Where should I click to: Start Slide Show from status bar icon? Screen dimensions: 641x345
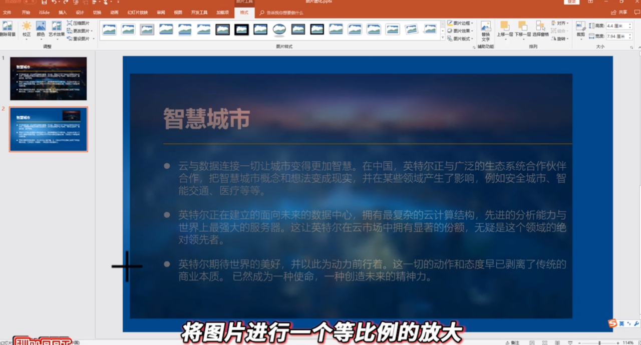tap(570, 342)
